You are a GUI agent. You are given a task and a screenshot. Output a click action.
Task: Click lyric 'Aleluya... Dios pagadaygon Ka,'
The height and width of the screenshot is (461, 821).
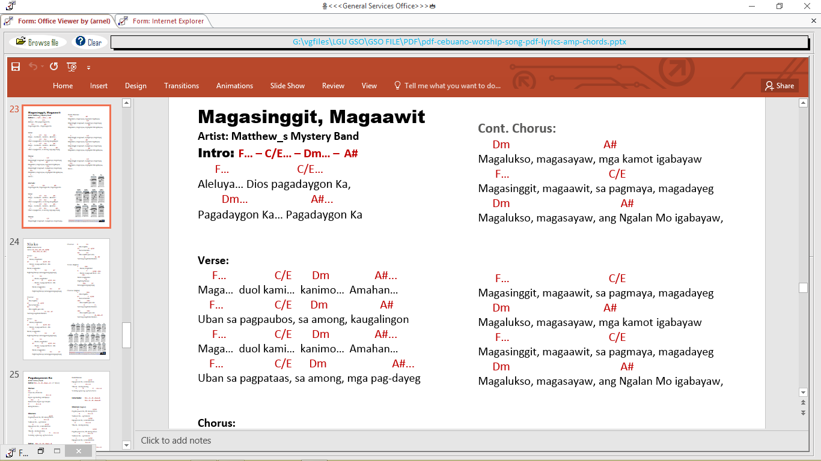(274, 184)
